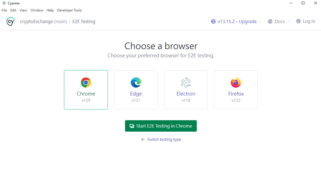This screenshot has width=321, height=184.
Task: Click the Docs lifebuoy icon
Action: coord(270,21)
